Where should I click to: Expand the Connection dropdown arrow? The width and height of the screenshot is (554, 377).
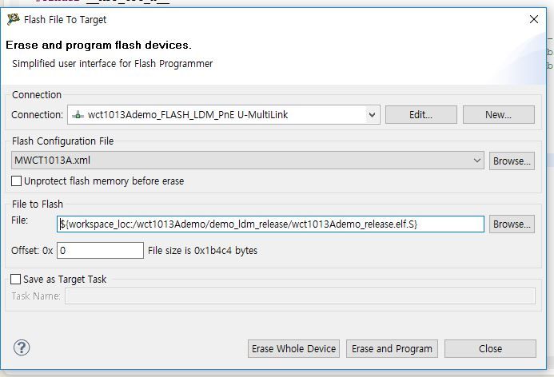click(372, 115)
